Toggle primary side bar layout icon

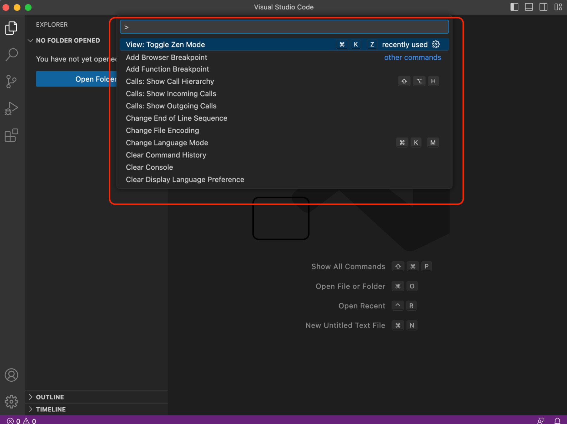(514, 7)
